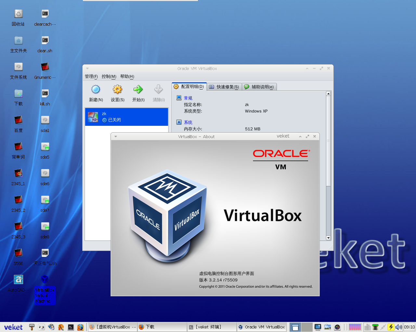Switch to 快速修复(S) snapshots tab
416x332 pixels.
point(224,87)
